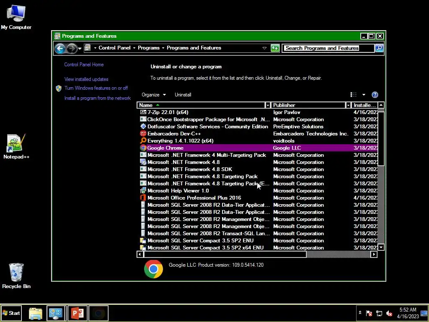
Task: Sort by the Installed On column header
Action: point(364,105)
